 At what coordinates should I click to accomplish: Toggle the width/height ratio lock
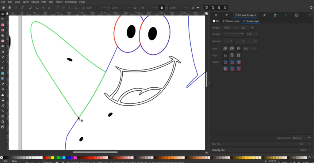click(162, 7)
